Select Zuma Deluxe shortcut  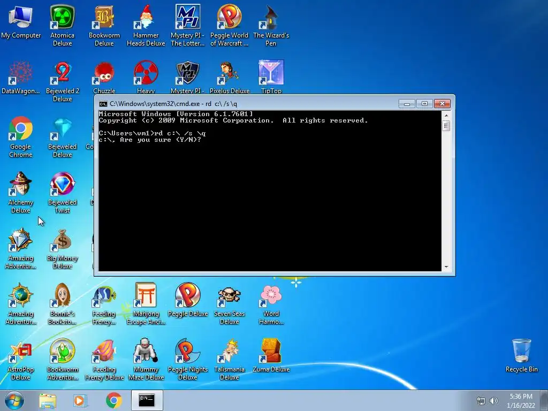click(271, 356)
